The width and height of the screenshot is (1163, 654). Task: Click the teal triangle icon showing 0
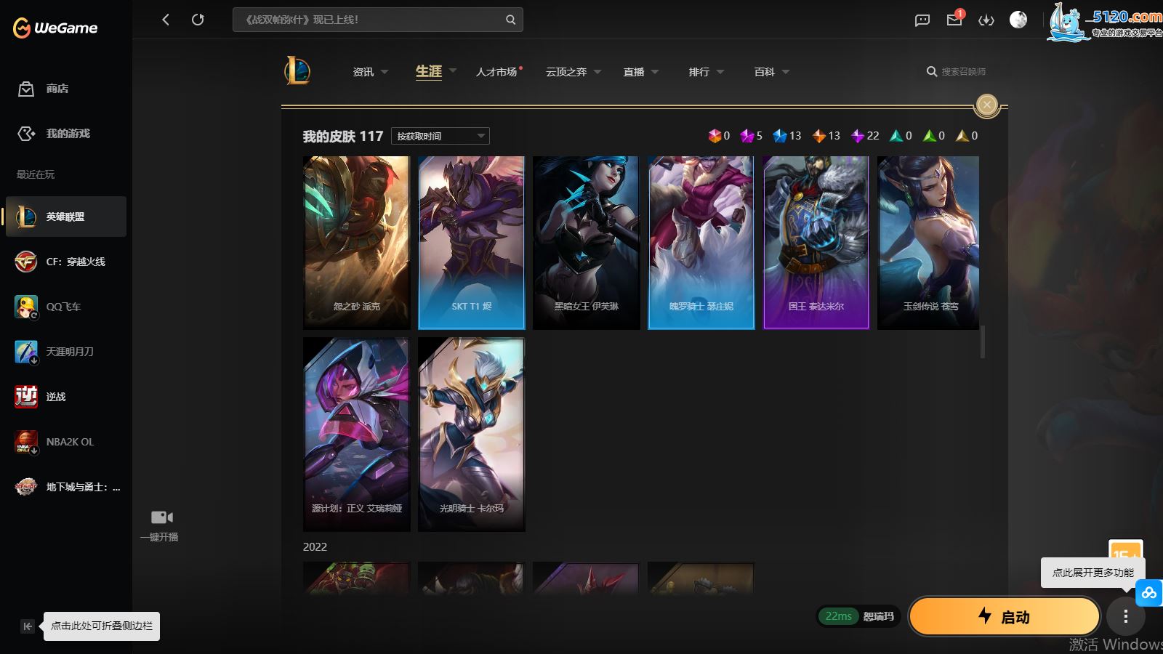pyautogui.click(x=896, y=136)
